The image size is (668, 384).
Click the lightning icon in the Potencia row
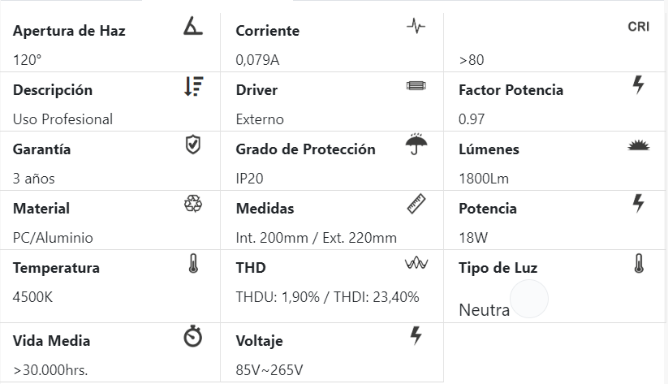(x=638, y=204)
